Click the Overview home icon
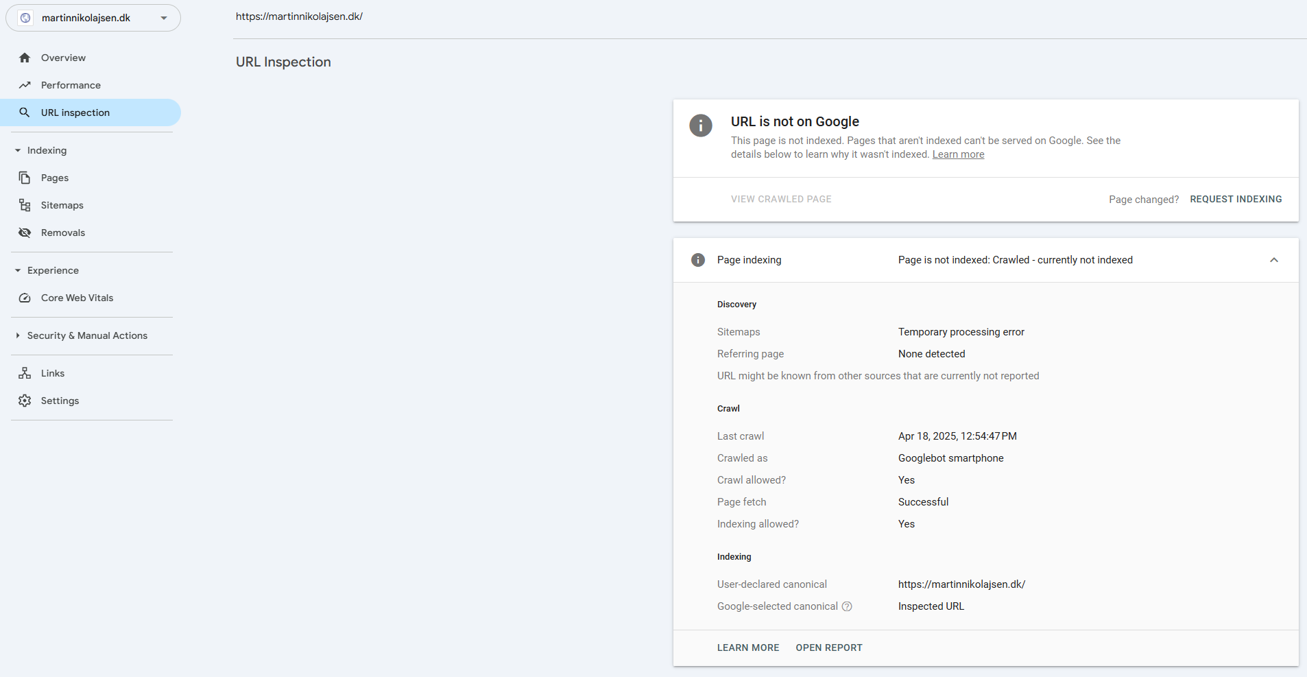The height and width of the screenshot is (677, 1307). coord(25,58)
